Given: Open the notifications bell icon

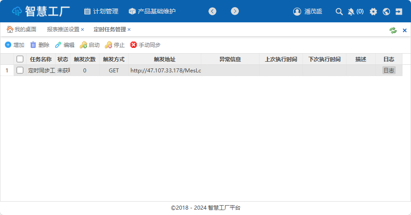Looking at the screenshot, I should coord(351,12).
